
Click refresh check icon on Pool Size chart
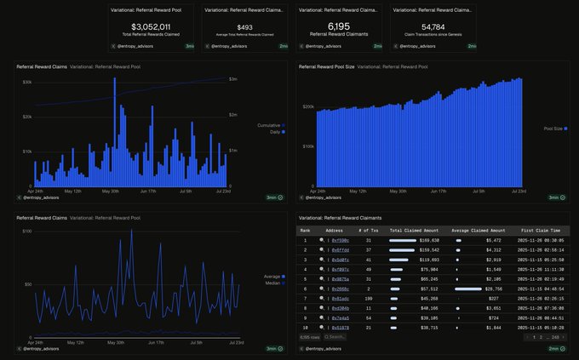click(x=562, y=197)
